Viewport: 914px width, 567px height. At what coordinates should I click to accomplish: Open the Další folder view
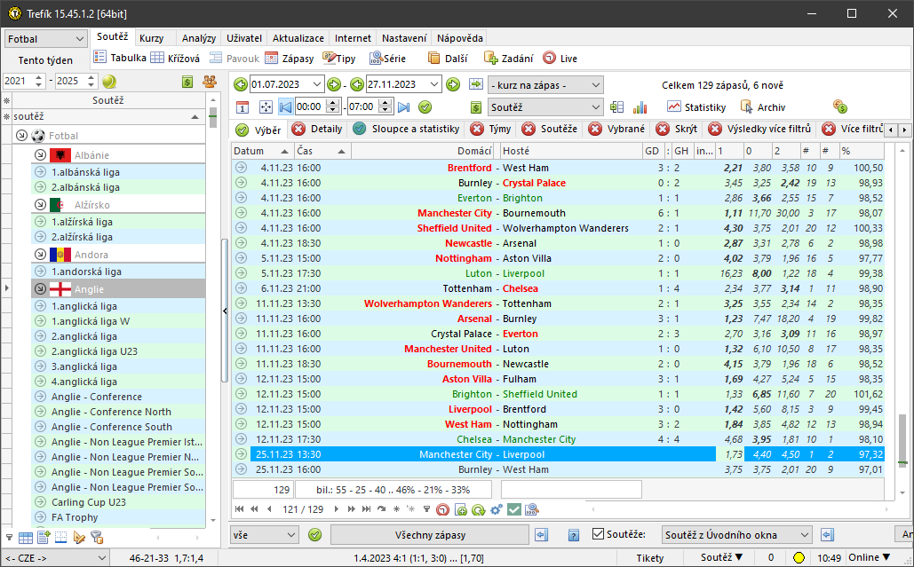click(x=447, y=59)
